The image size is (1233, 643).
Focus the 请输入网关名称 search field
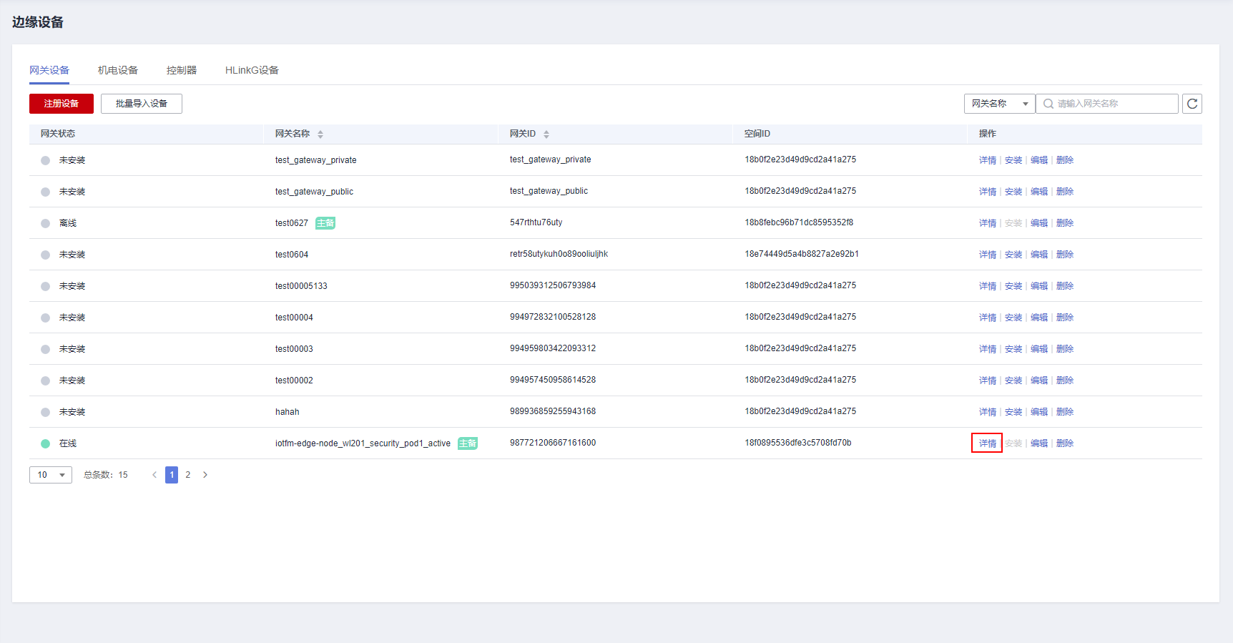[1107, 104]
